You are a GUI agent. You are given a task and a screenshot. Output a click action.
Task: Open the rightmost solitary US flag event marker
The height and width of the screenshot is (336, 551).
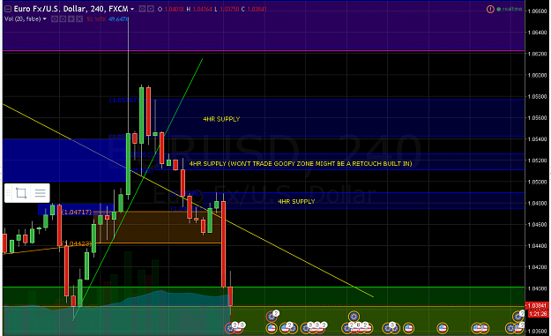(443, 328)
